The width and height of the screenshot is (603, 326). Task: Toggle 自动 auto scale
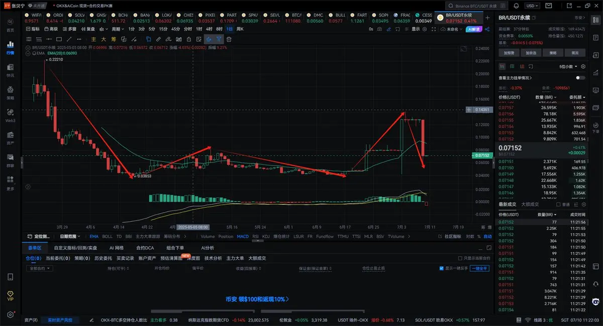tap(487, 236)
